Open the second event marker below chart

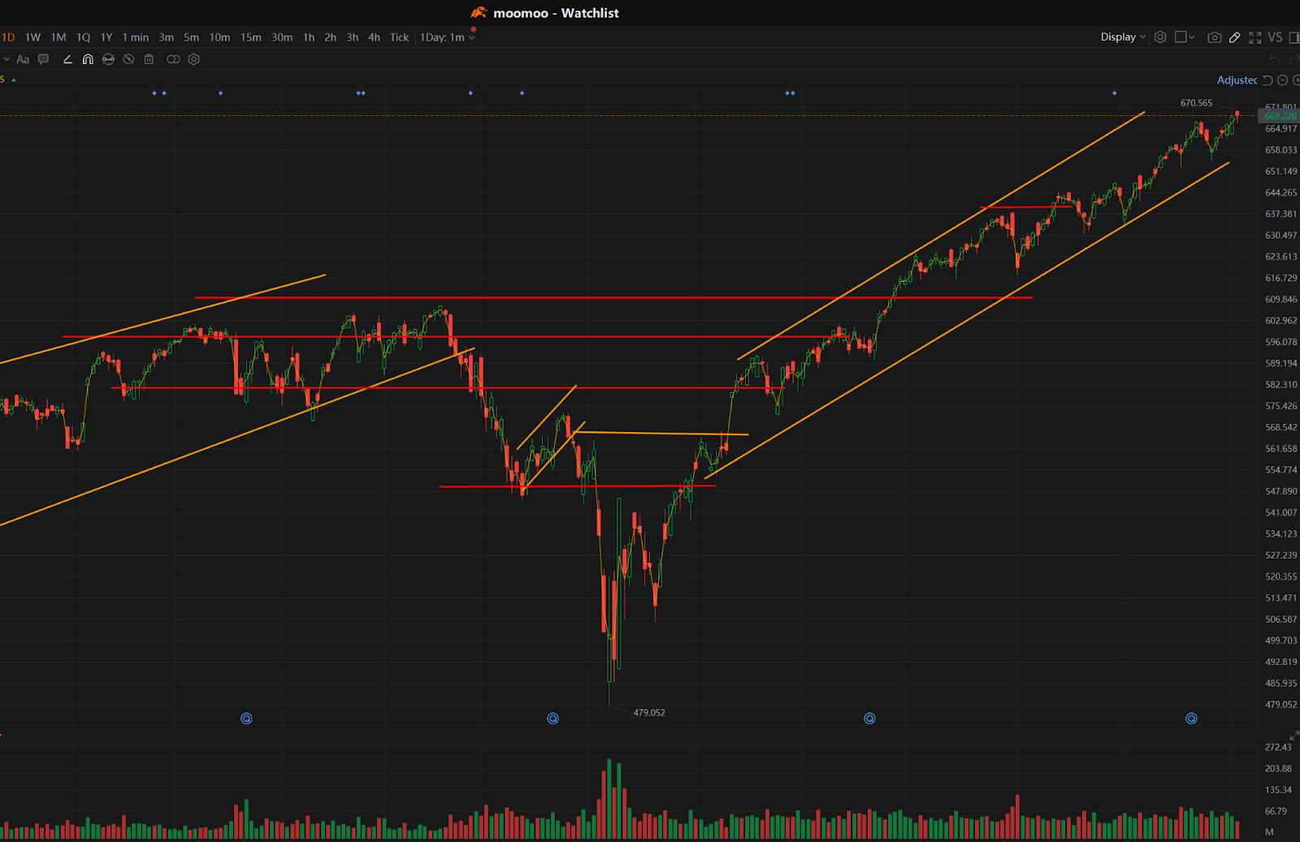552,719
